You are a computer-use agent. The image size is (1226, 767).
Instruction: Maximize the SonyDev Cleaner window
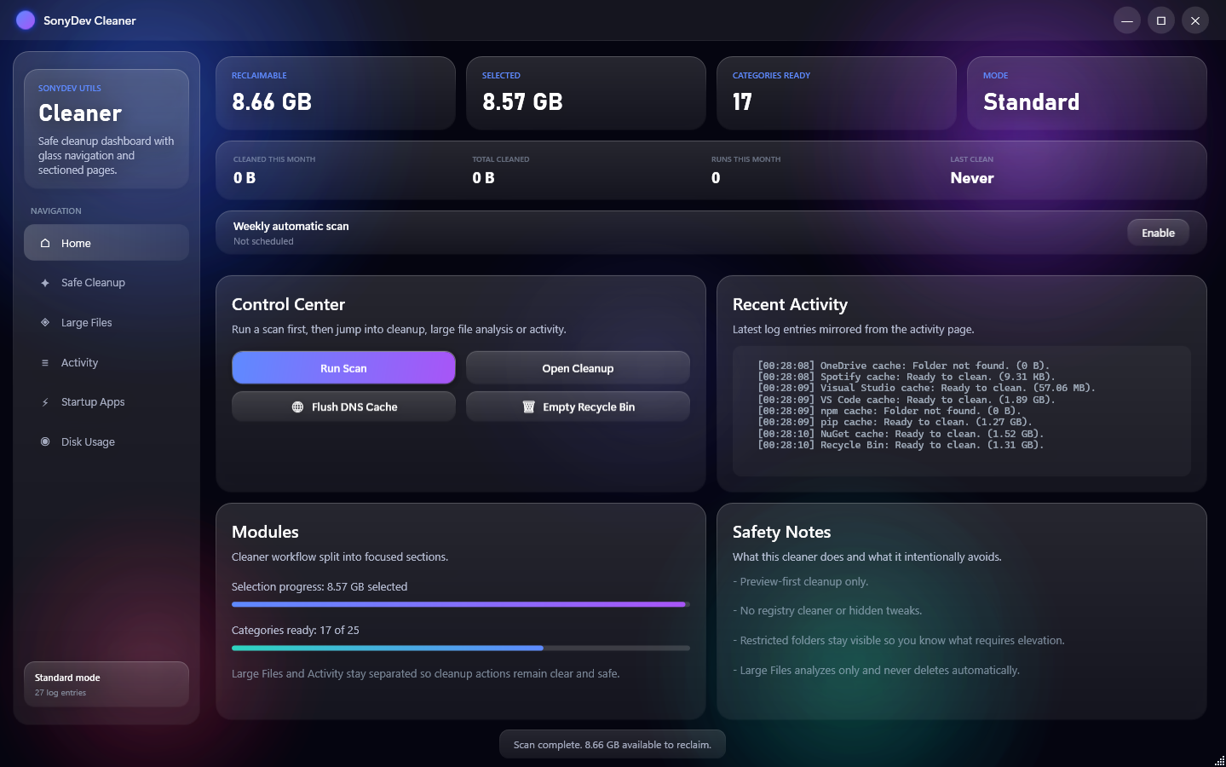[1160, 20]
